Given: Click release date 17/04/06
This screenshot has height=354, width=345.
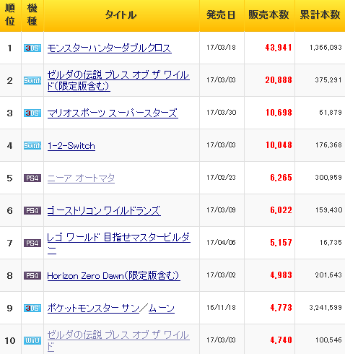Looking at the screenshot, I should pos(221,243).
